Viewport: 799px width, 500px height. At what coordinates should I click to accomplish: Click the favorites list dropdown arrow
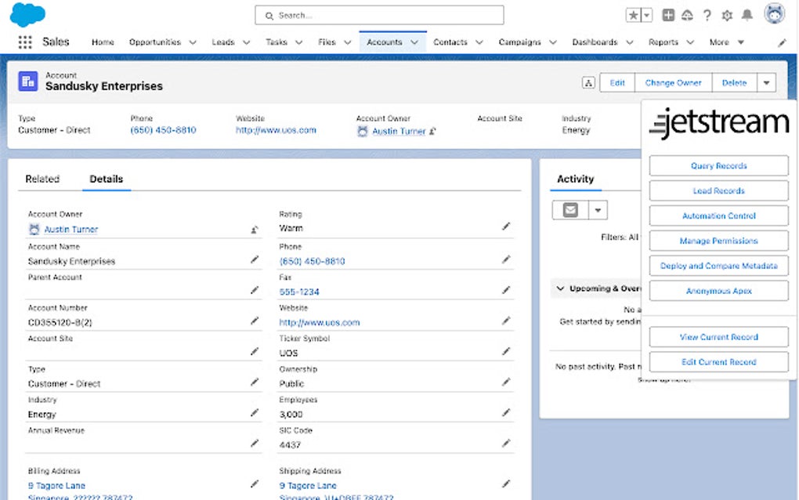tap(646, 13)
